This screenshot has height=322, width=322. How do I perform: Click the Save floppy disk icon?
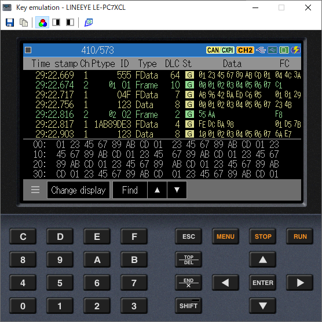[x=10, y=23]
